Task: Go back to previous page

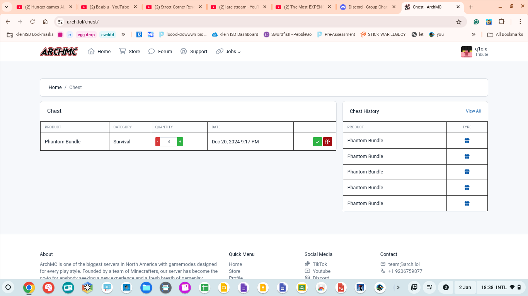Action: [x=8, y=22]
